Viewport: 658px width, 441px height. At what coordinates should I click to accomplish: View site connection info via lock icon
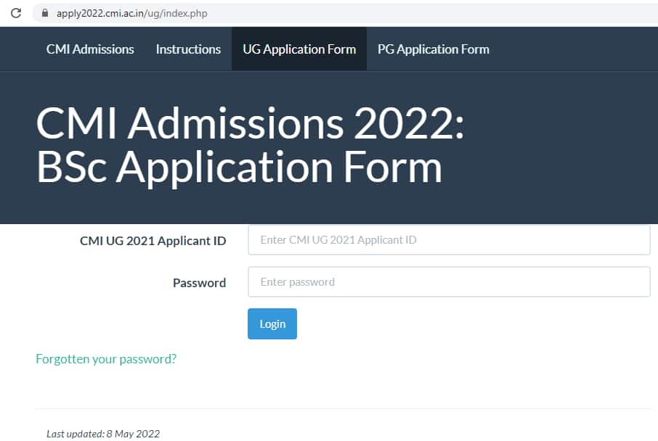pyautogui.click(x=45, y=12)
